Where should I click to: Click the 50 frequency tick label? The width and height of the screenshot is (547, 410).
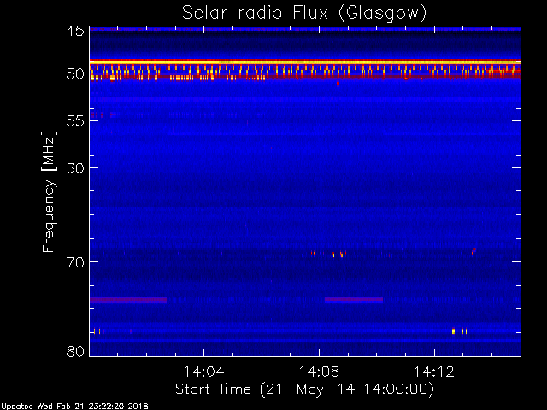point(75,74)
